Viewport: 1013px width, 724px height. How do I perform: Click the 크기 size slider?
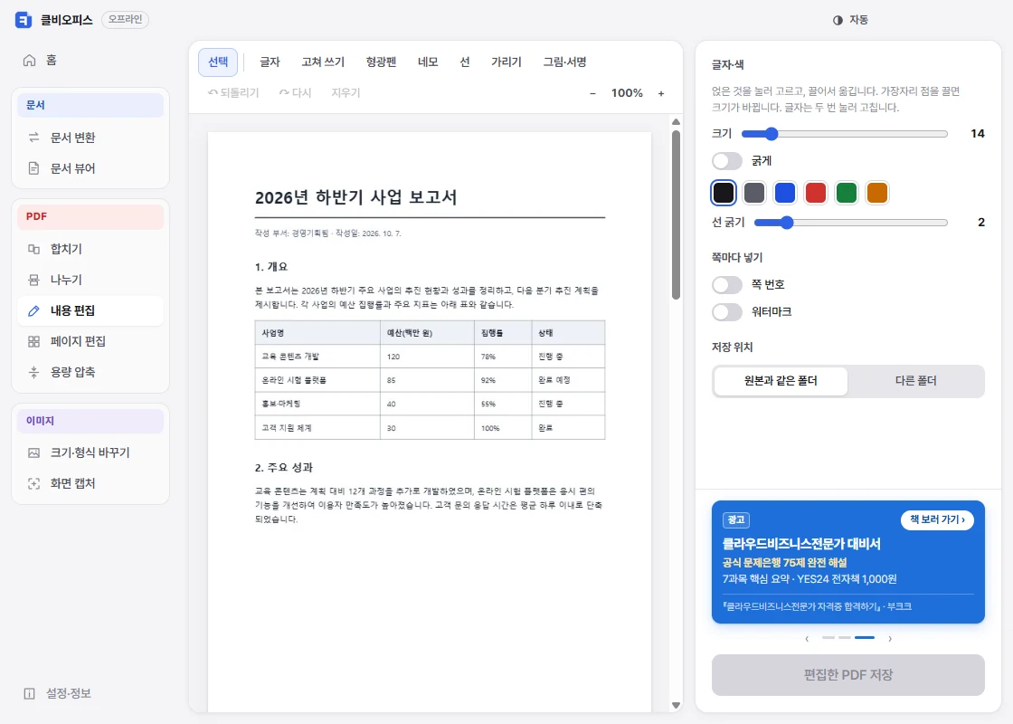[x=845, y=134]
